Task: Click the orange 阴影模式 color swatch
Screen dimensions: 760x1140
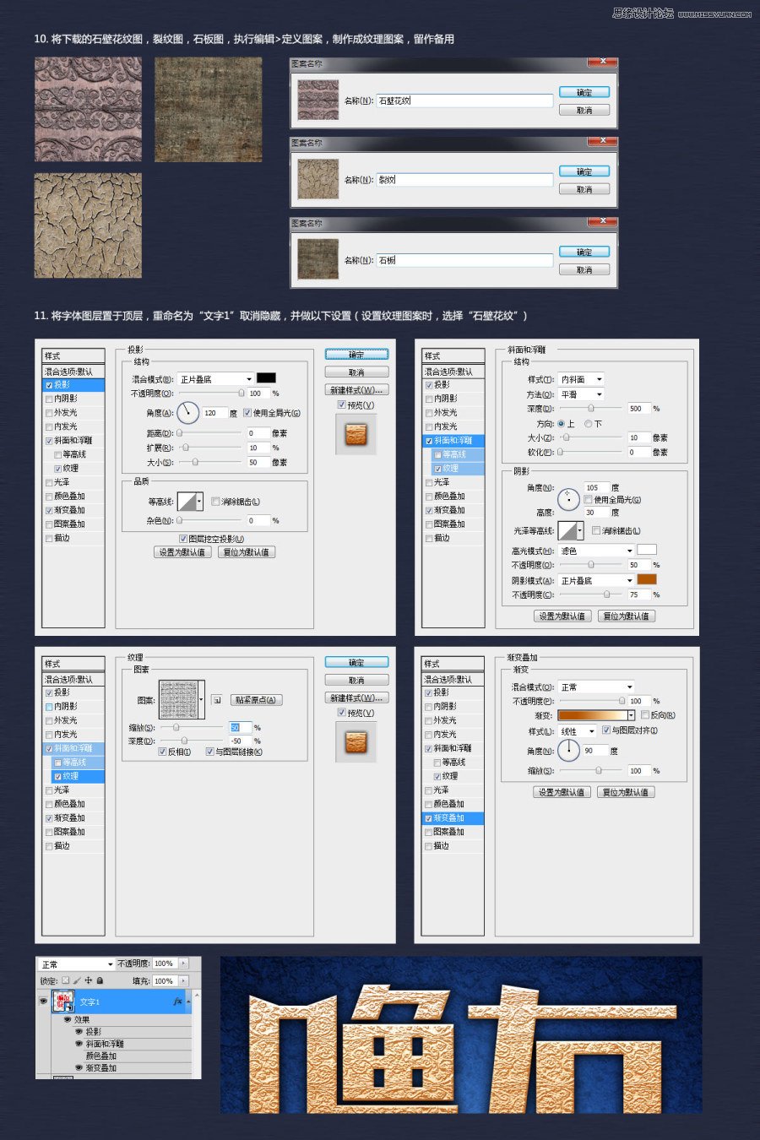Action: tap(646, 580)
